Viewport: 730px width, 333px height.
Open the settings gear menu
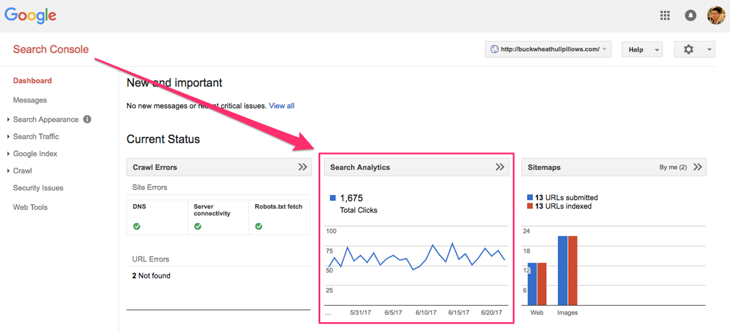coord(695,49)
